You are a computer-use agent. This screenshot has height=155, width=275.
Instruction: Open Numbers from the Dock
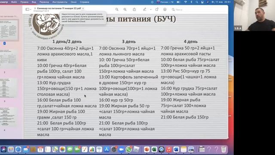click(x=92, y=149)
